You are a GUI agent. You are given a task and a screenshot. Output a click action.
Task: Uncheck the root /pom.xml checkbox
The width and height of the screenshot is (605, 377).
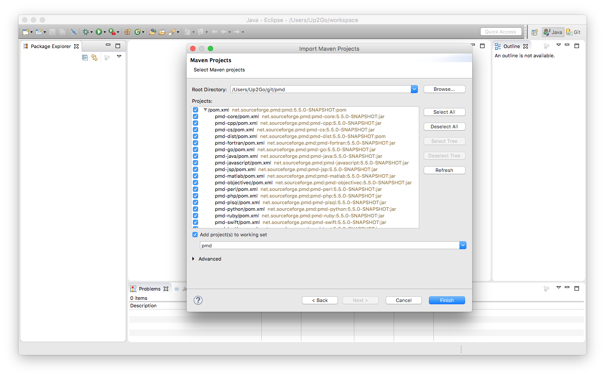pos(195,110)
